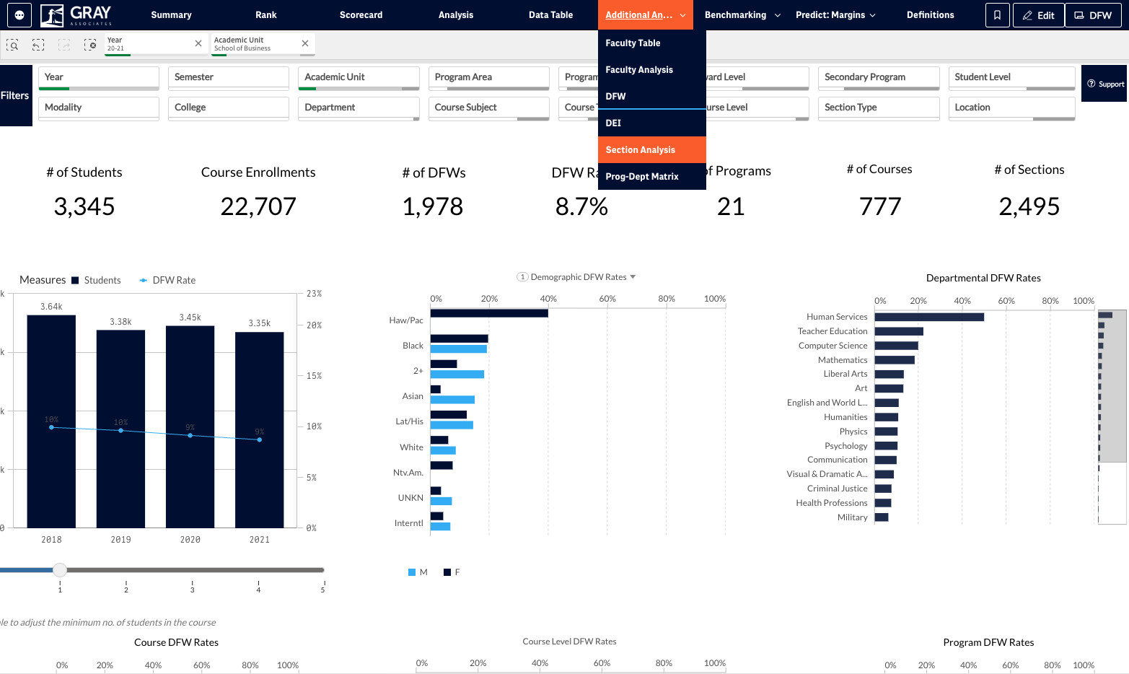Image resolution: width=1129 pixels, height=674 pixels.
Task: Click the M legend color swatch
Action: [412, 572]
